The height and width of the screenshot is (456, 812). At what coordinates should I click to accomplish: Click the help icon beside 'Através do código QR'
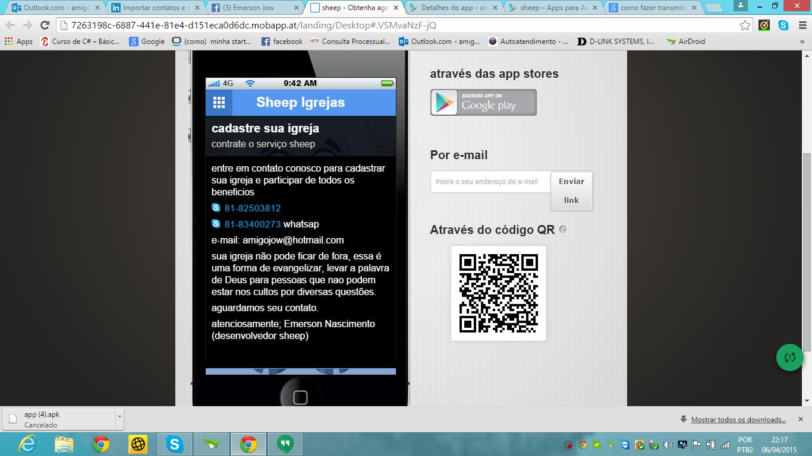pyautogui.click(x=563, y=229)
